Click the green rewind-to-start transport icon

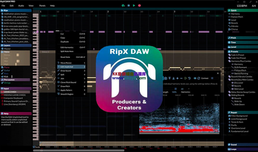tap(123, 6)
